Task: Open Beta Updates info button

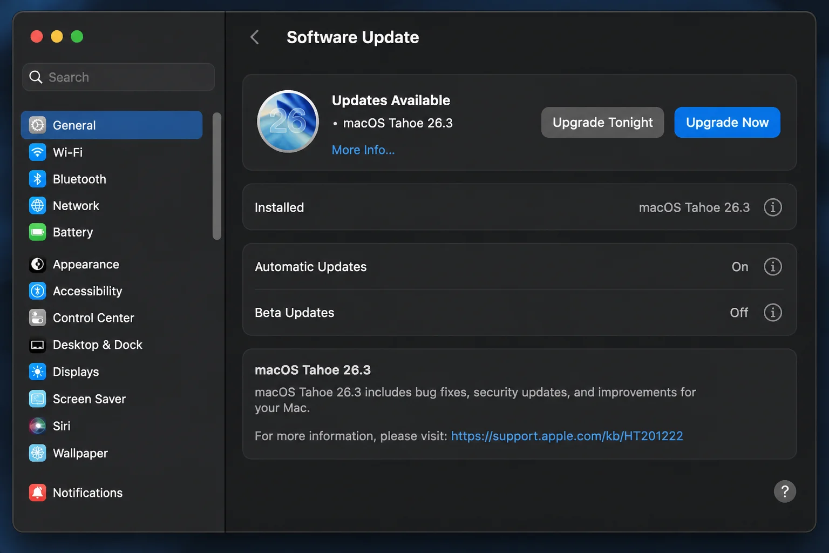Action: [x=772, y=313]
